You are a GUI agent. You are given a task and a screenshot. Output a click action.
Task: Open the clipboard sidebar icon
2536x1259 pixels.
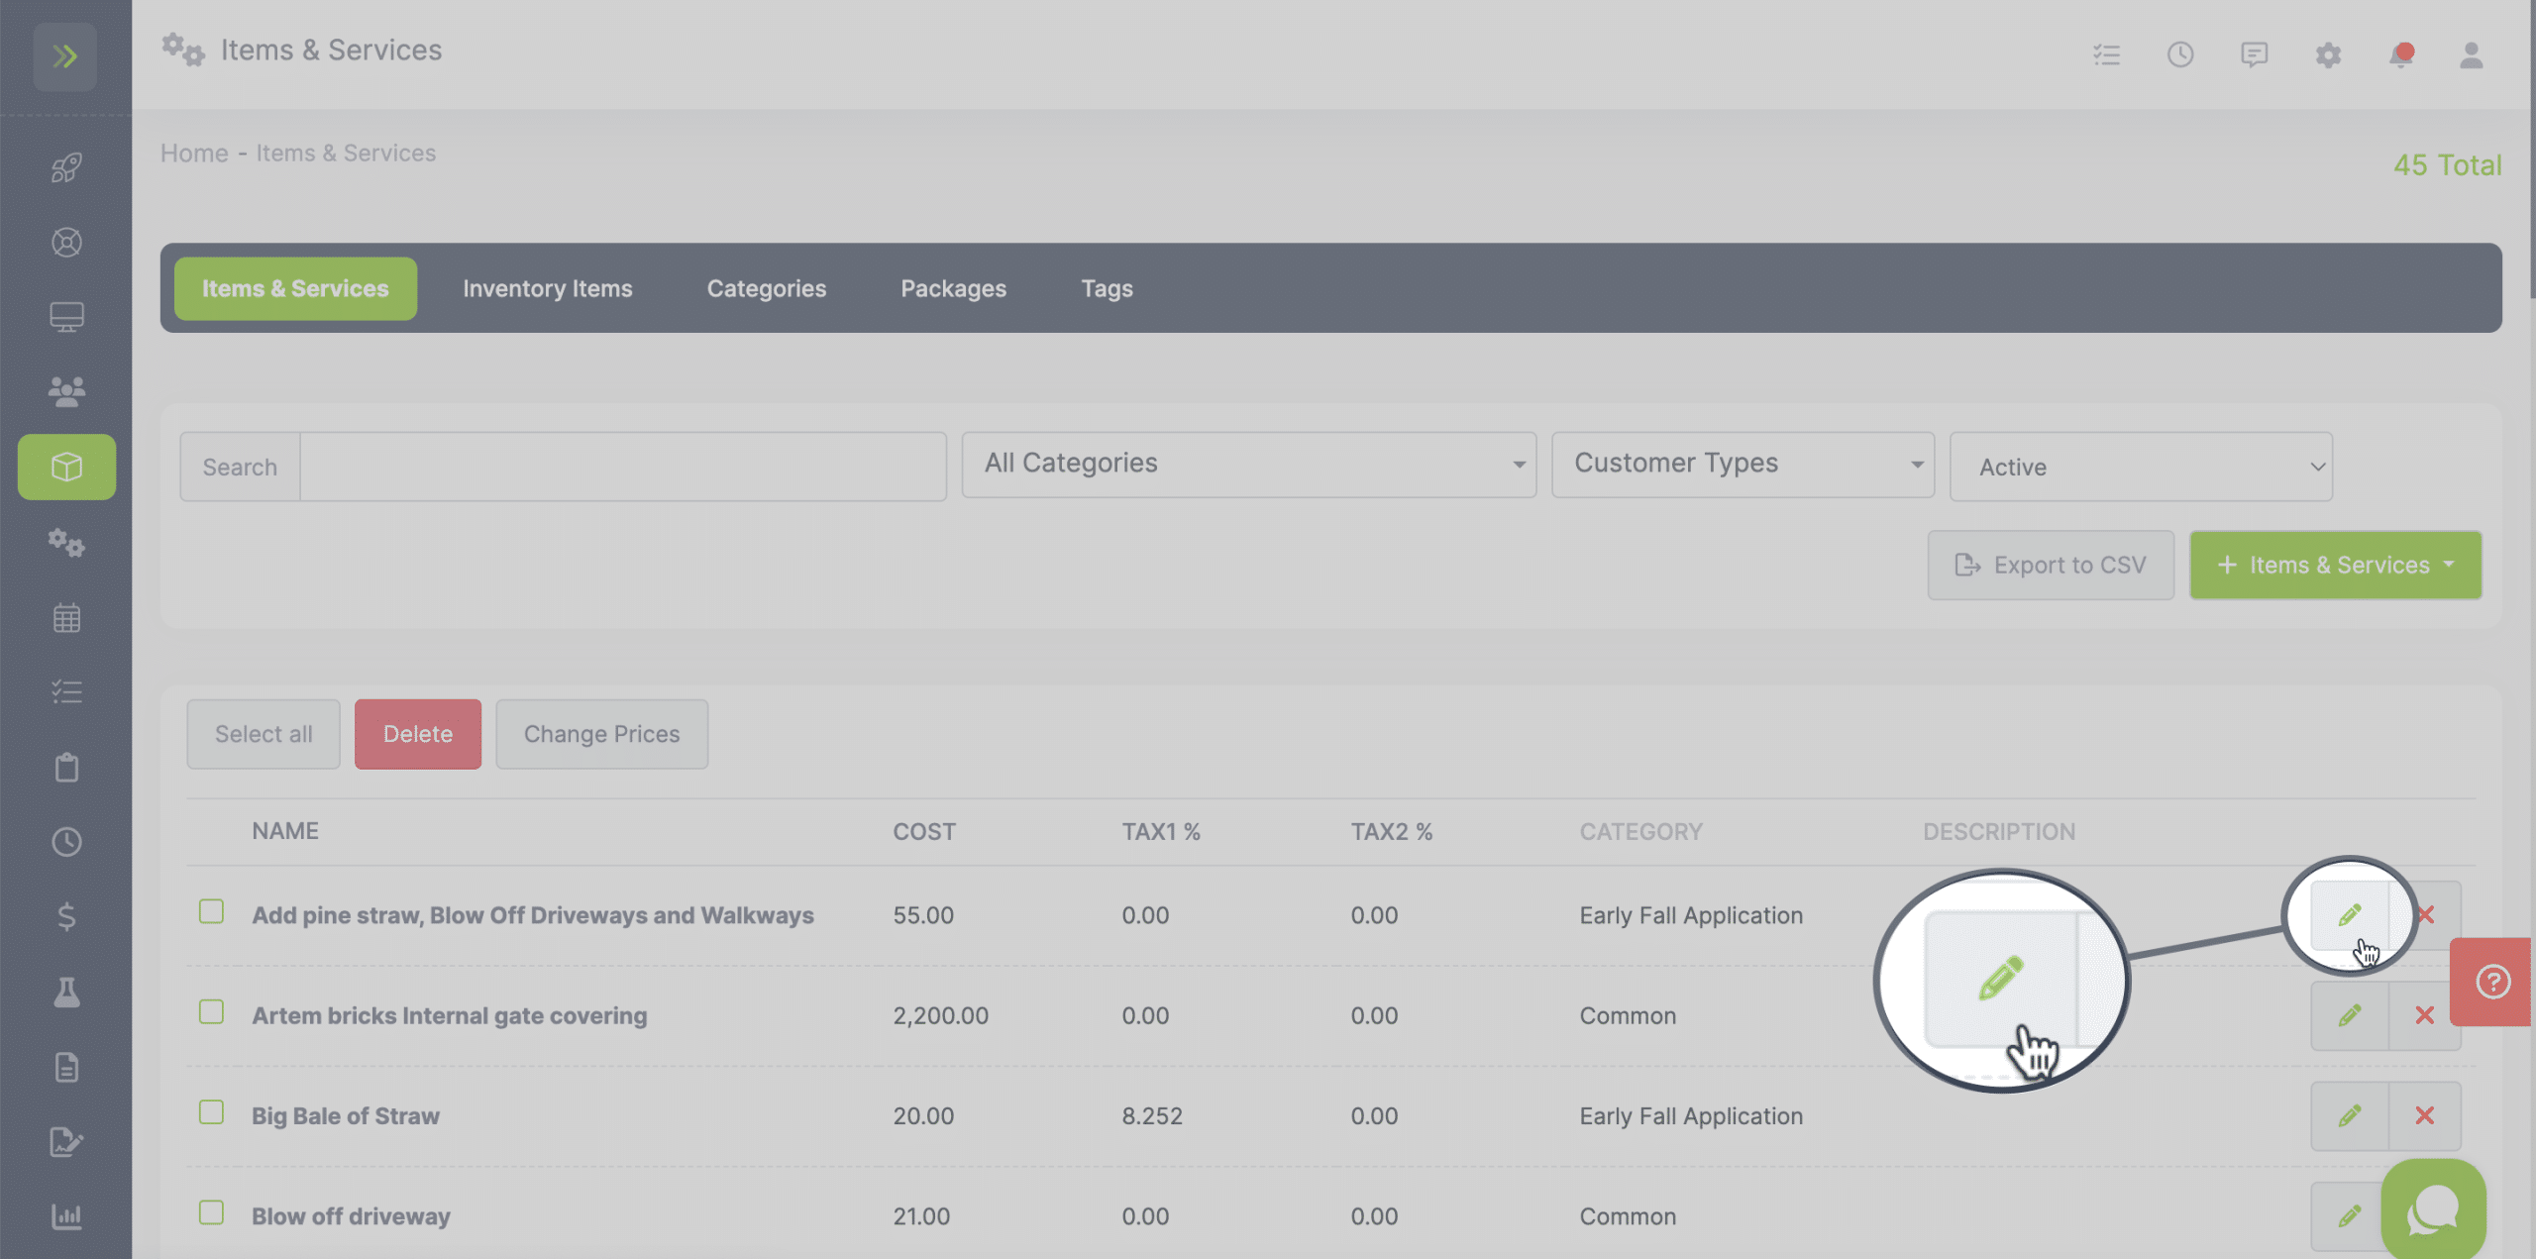pyautogui.click(x=66, y=767)
